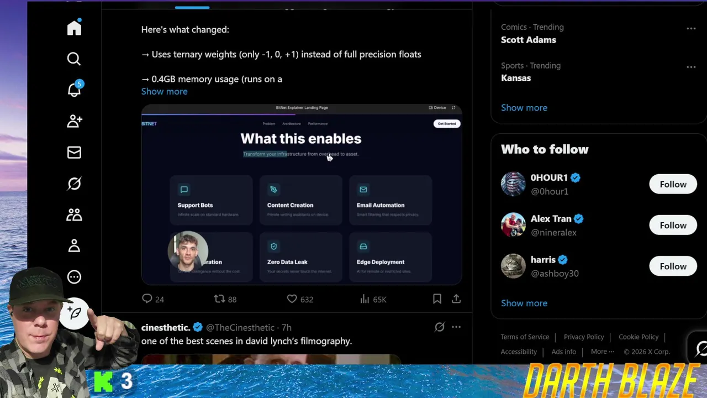Open Grok icon in the sidebar

[x=74, y=184]
